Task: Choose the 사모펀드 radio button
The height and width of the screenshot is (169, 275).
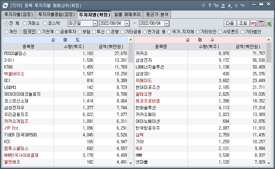Action: pos(220,32)
